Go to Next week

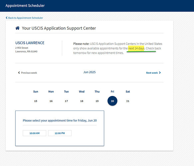(x=153, y=73)
